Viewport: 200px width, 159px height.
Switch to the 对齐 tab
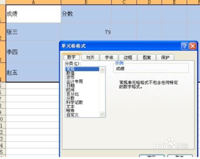coord(90,58)
